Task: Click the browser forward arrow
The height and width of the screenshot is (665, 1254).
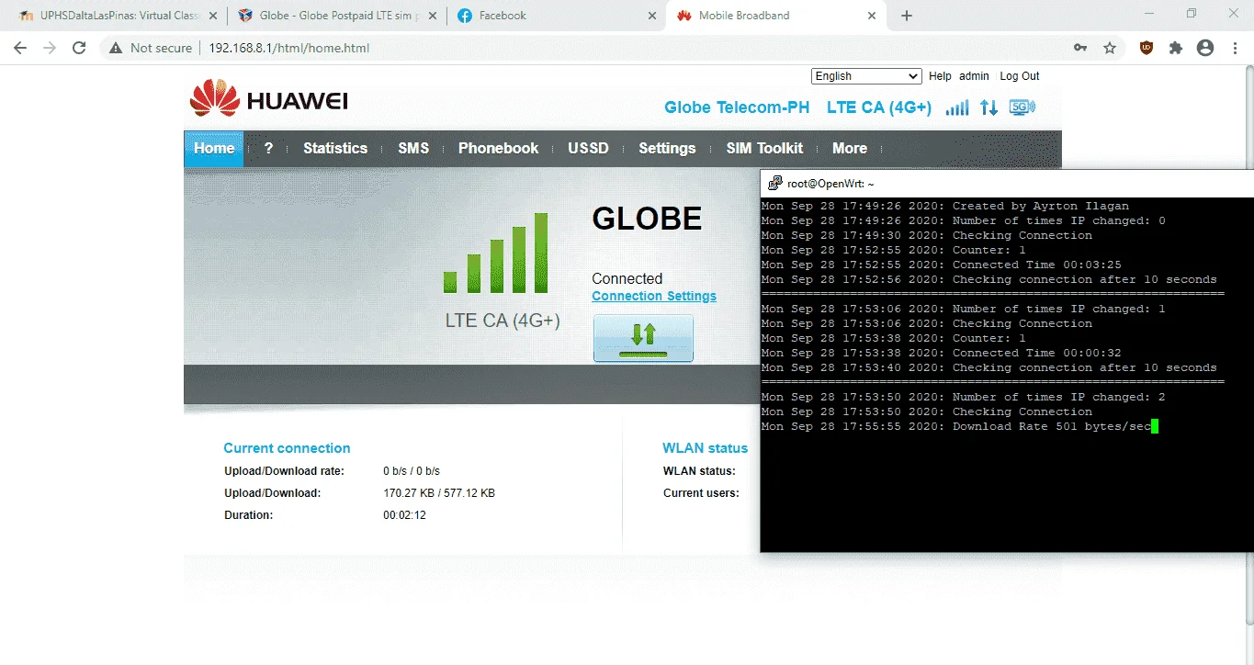Action: (x=50, y=48)
